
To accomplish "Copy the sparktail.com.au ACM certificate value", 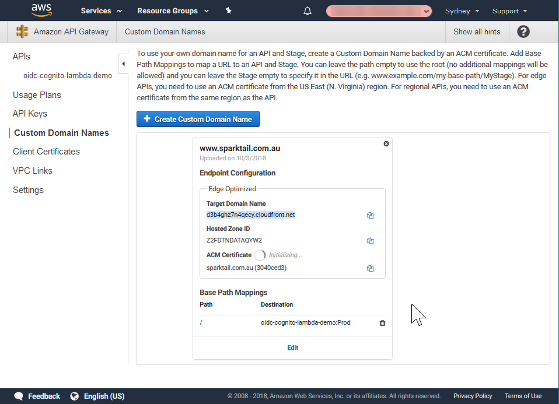I will point(370,268).
